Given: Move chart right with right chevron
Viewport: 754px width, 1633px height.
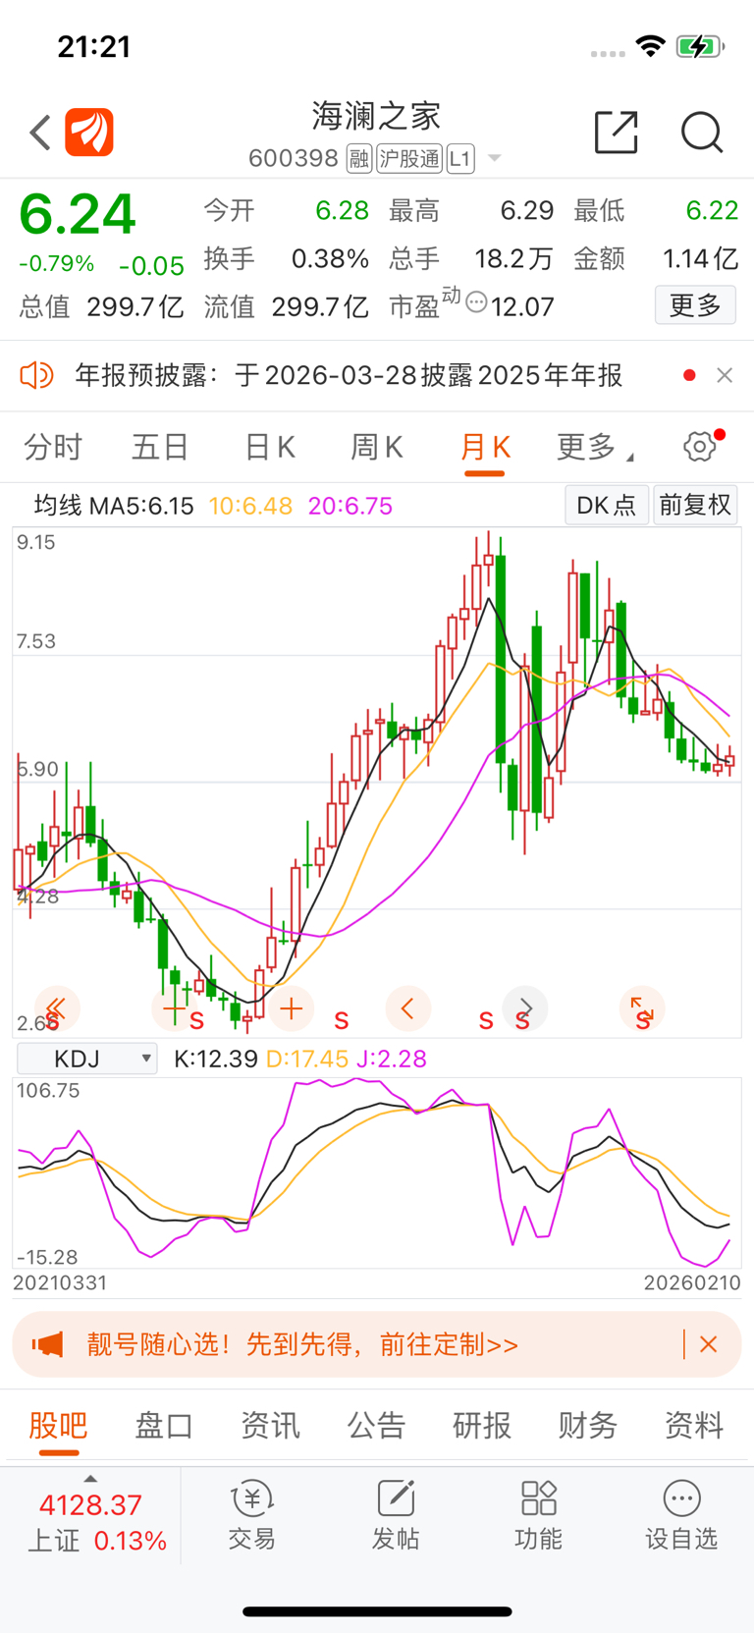Looking at the screenshot, I should [x=525, y=1008].
